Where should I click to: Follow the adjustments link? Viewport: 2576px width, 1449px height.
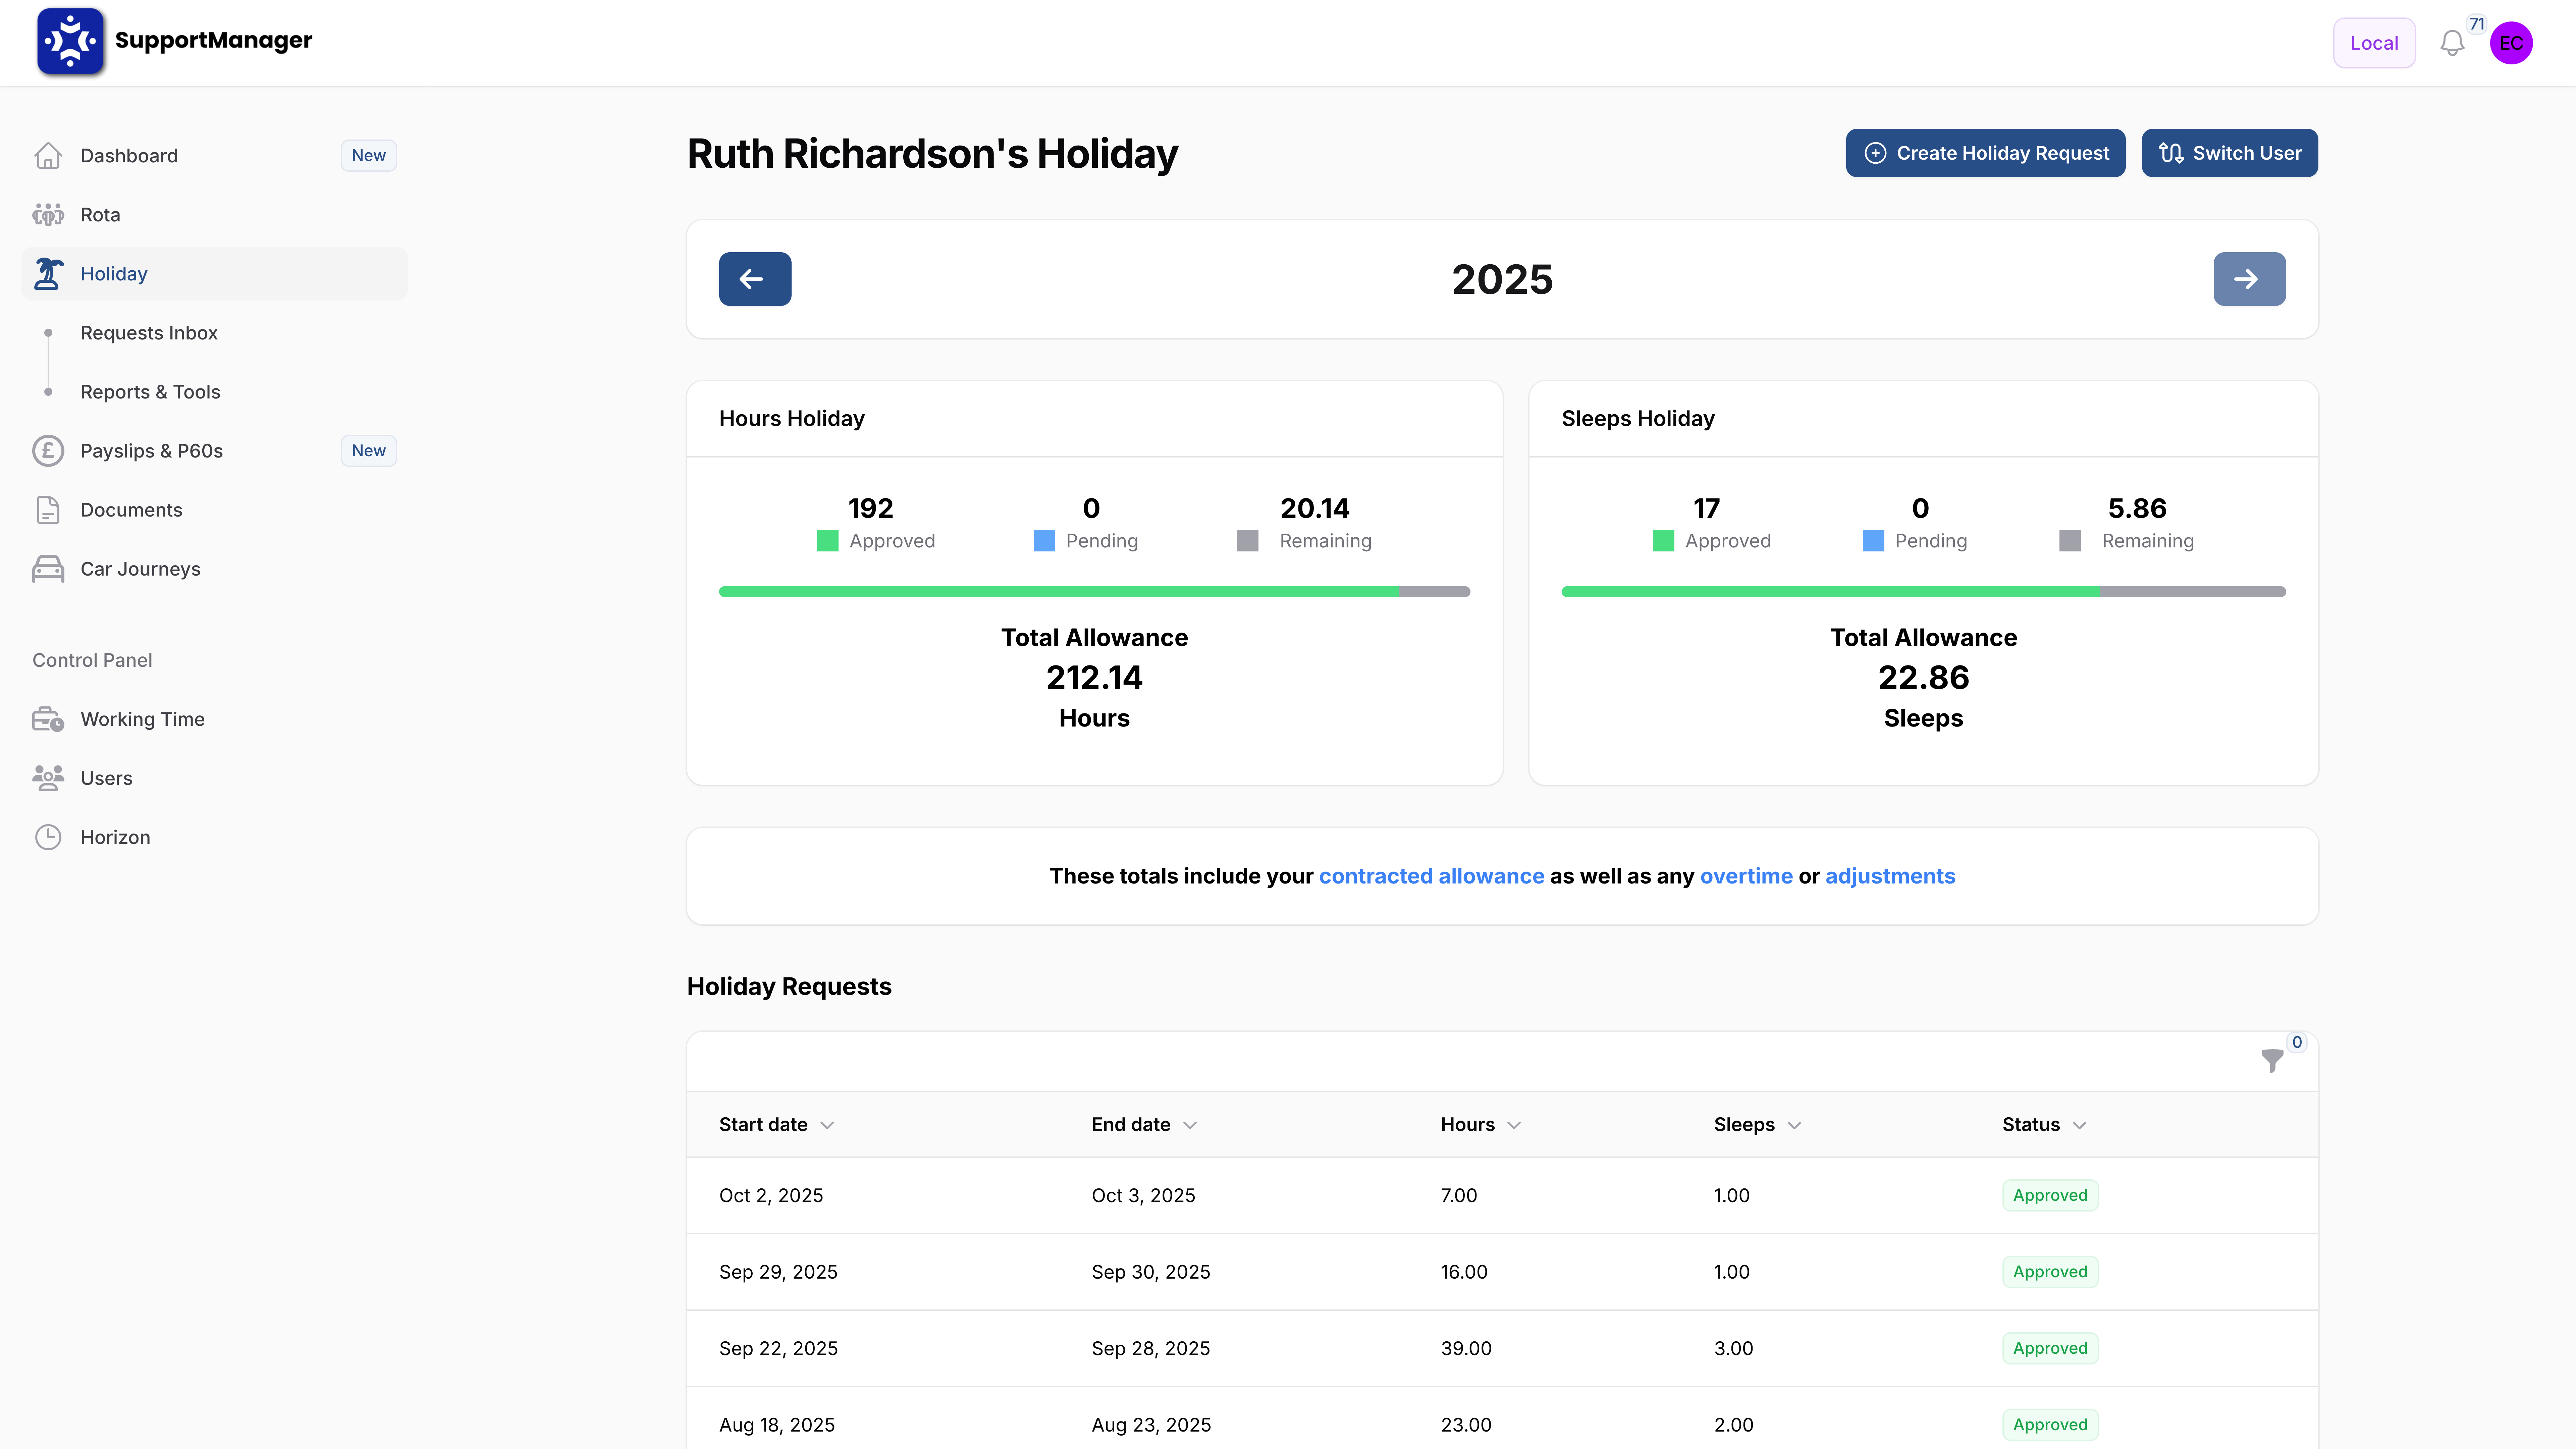click(x=1890, y=876)
